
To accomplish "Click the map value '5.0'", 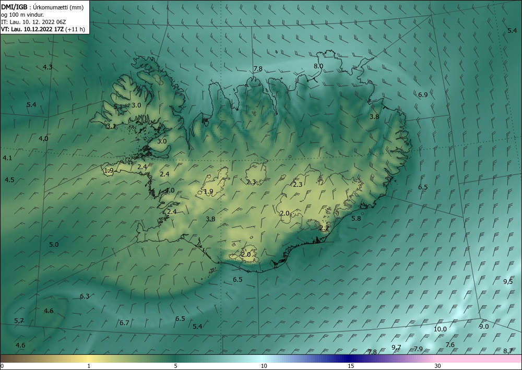I will click(x=54, y=245).
